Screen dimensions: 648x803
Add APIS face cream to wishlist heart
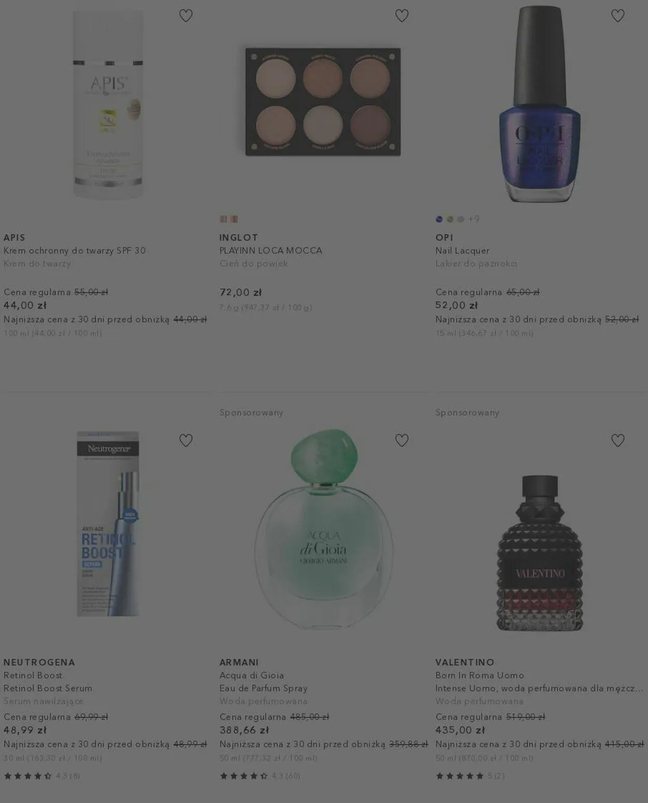tap(186, 16)
